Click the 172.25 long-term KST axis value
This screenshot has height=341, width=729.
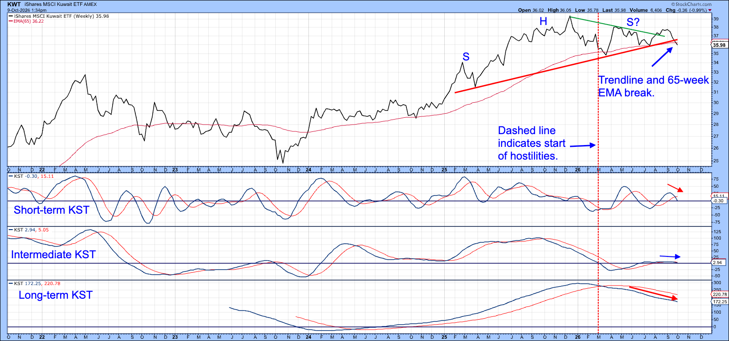tap(720, 301)
